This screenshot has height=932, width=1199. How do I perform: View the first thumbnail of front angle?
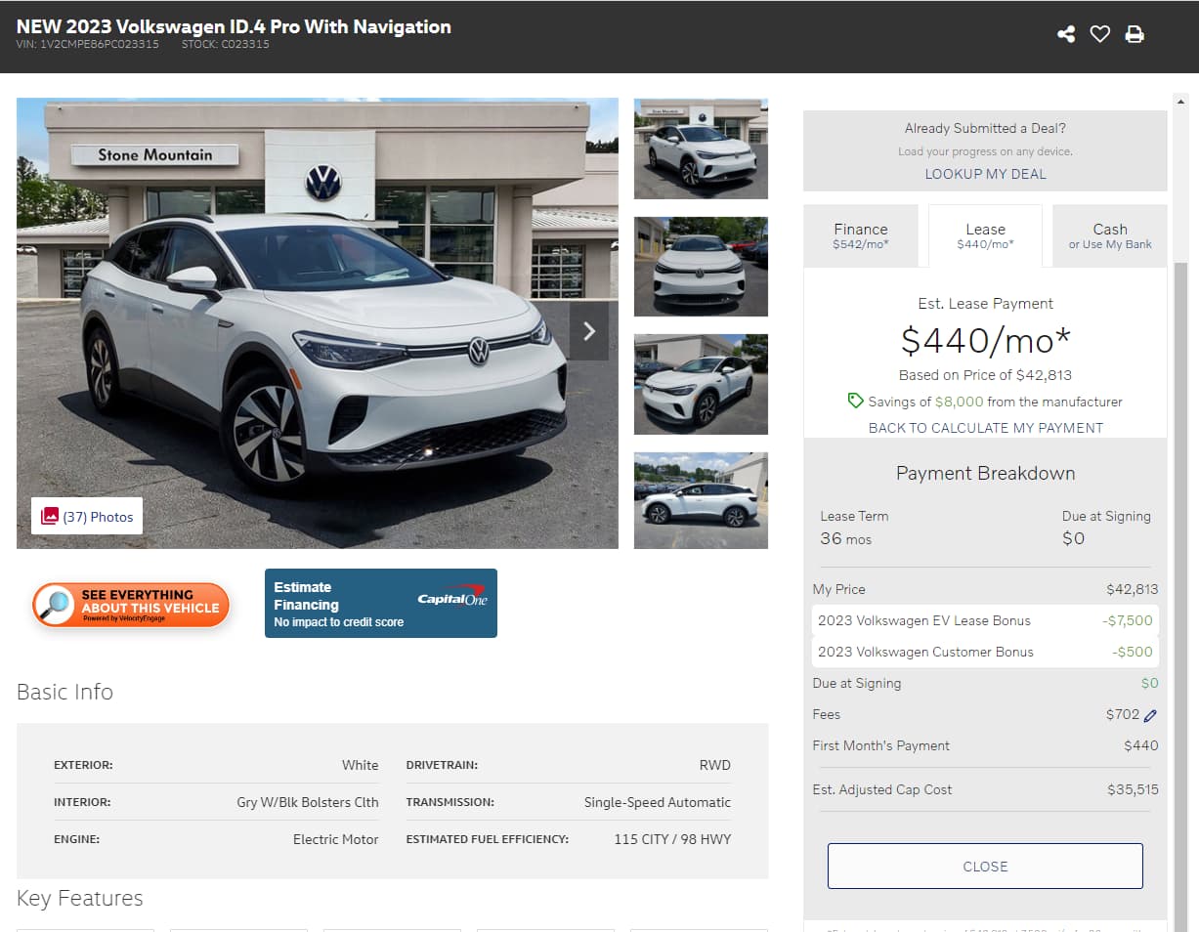pyautogui.click(x=701, y=148)
